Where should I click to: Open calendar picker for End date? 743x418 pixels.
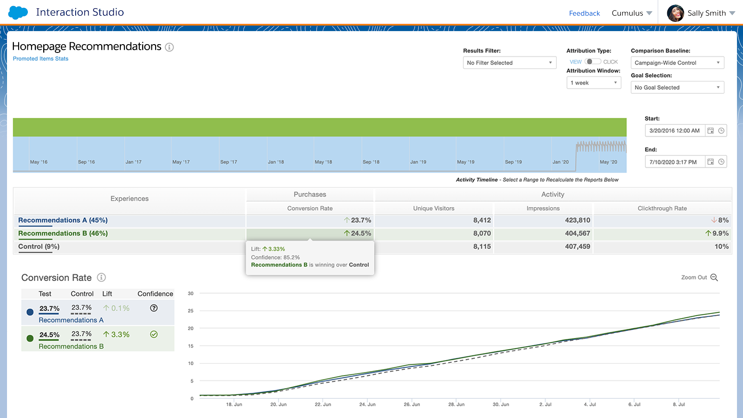[710, 162]
